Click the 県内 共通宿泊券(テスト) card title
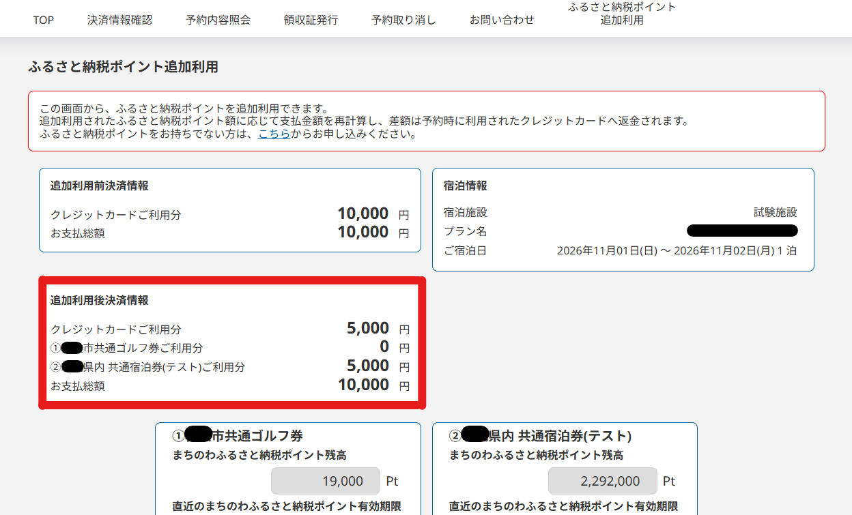Screen dimensions: 852x515 [x=540, y=435]
